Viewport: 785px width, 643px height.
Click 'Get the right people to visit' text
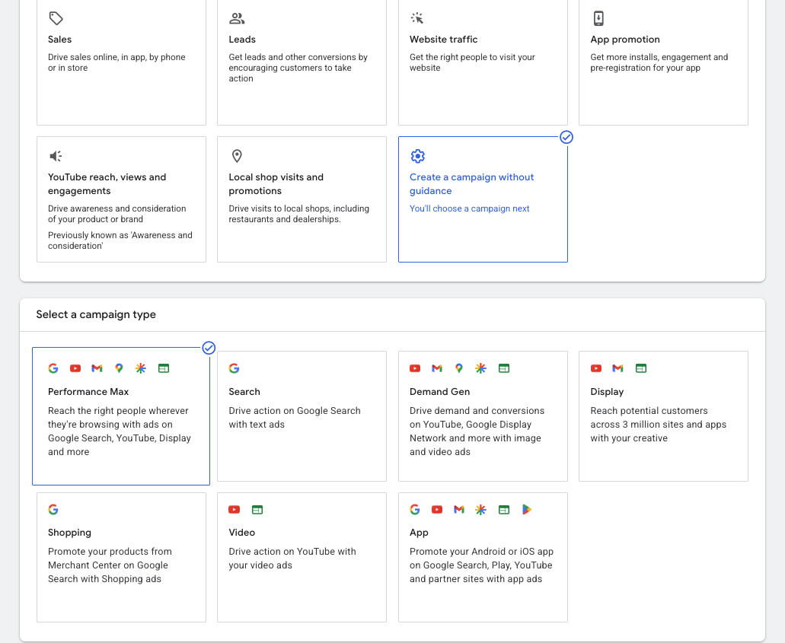click(x=472, y=62)
